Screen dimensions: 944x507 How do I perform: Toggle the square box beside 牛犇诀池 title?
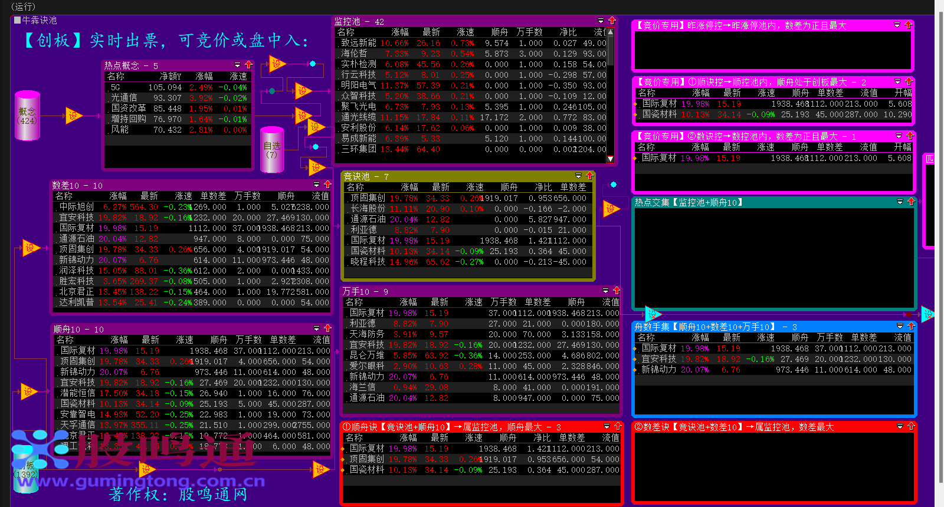click(x=17, y=20)
